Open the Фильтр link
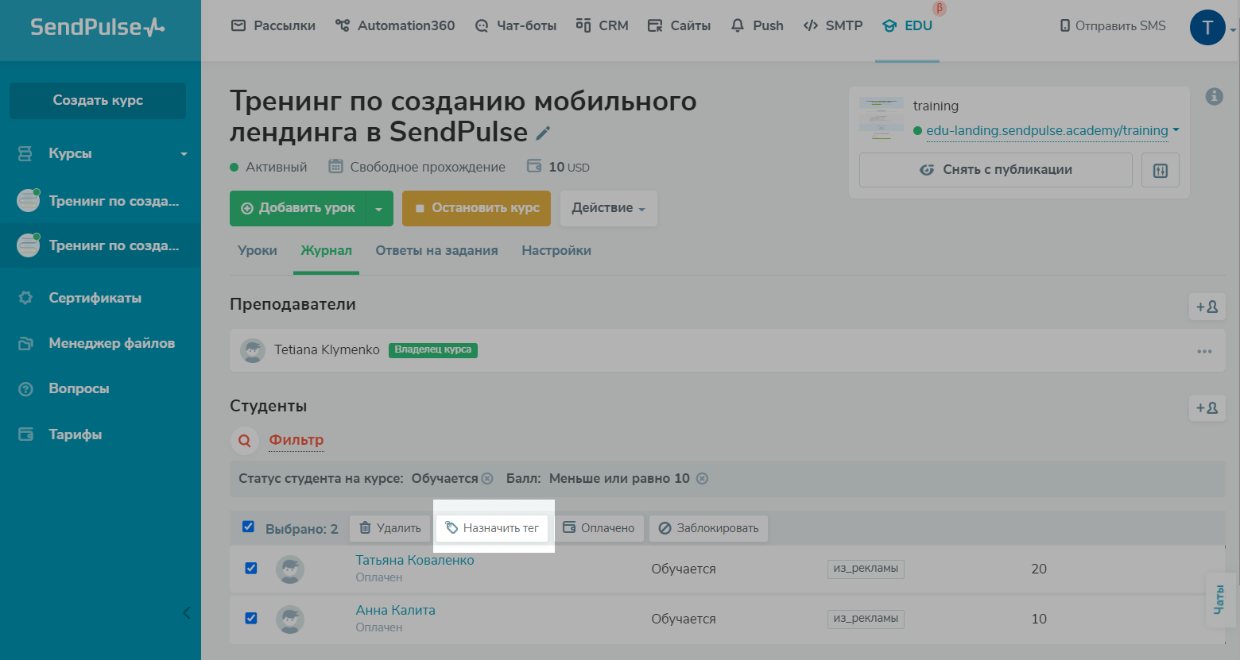 296,440
